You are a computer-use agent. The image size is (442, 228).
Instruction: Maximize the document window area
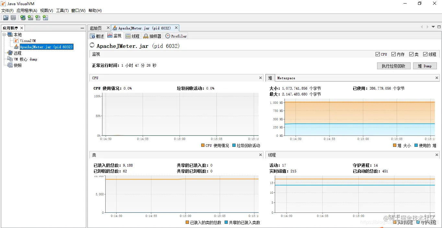[439, 27]
